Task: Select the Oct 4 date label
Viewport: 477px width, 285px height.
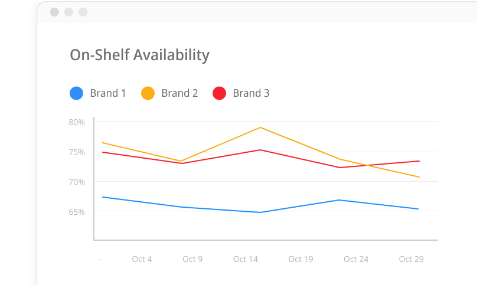Action: [x=142, y=259]
